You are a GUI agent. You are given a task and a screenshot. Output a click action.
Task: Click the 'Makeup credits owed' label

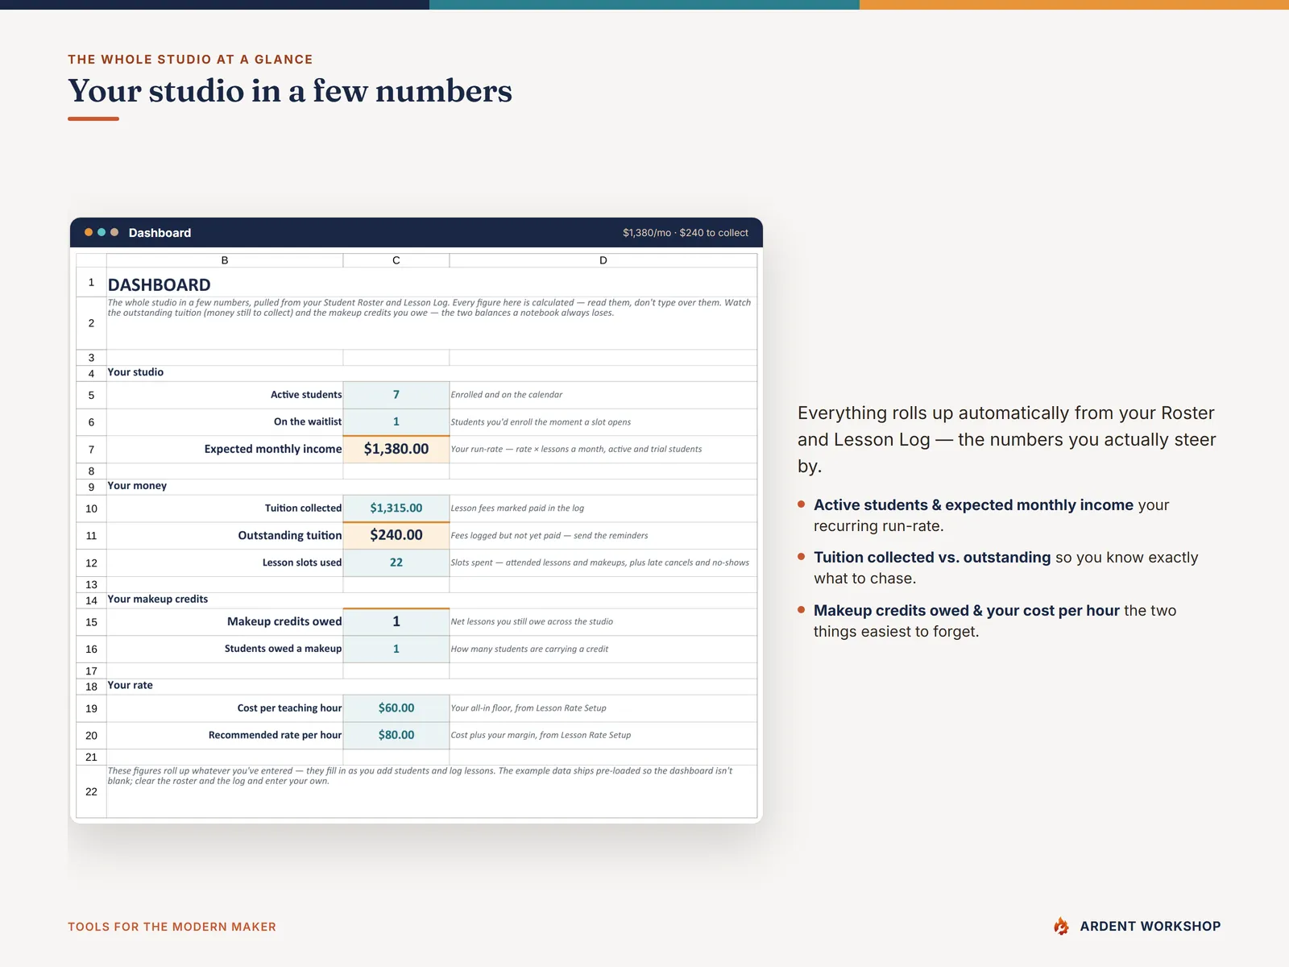point(284,621)
